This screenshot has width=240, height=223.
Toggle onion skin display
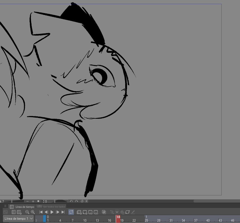pos(104,212)
